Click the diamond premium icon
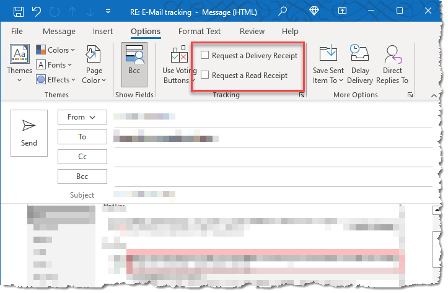Viewport: 448px width, 293px height. pyautogui.click(x=314, y=11)
